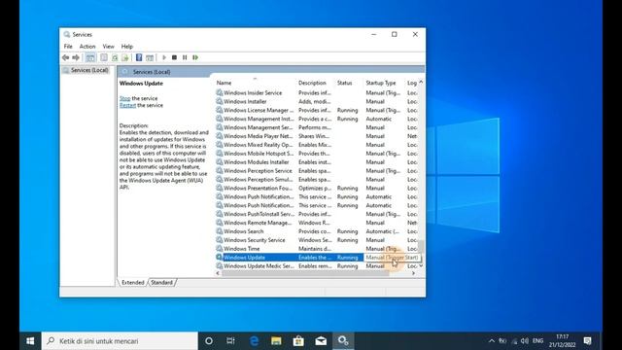Open Cortana circle icon on taskbar
Viewport: 622px width, 350px height.
point(209,341)
